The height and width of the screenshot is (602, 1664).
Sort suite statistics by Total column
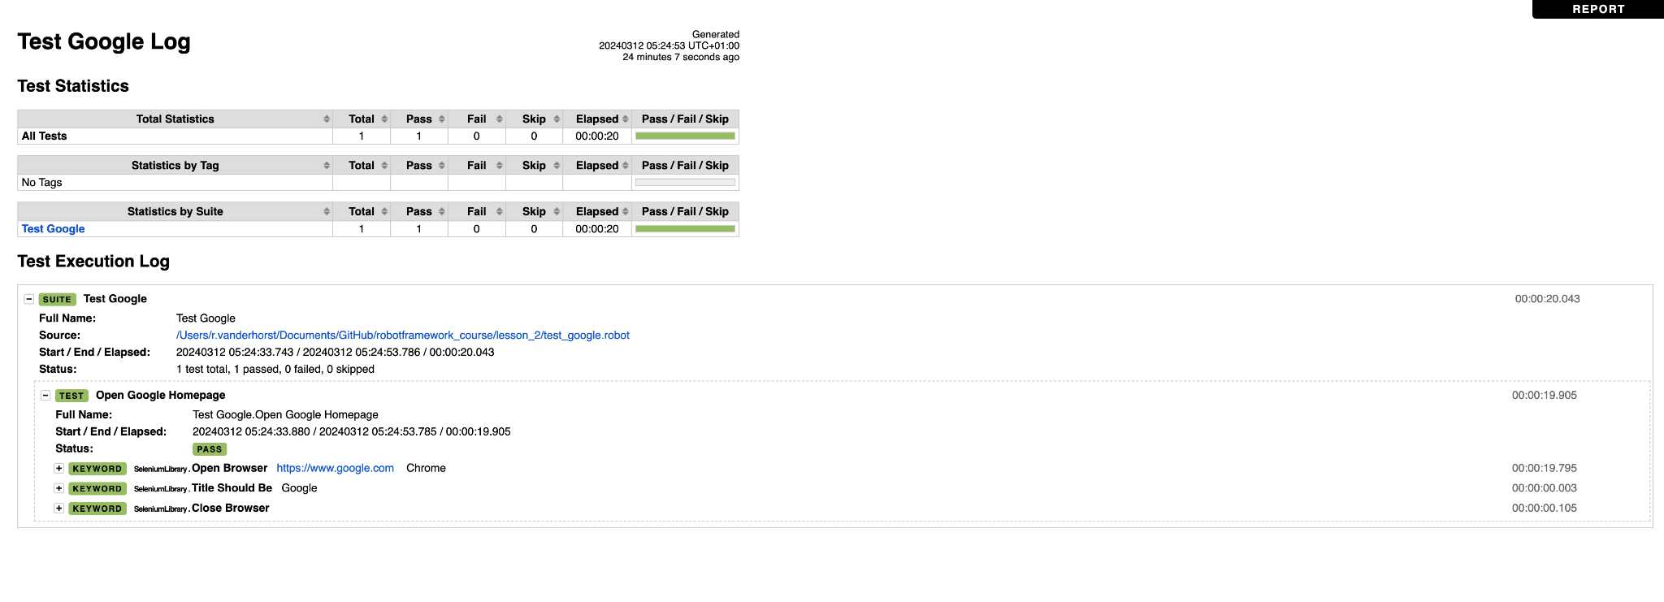pos(362,212)
